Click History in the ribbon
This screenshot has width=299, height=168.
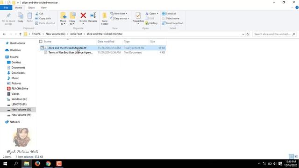click(x=151, y=23)
